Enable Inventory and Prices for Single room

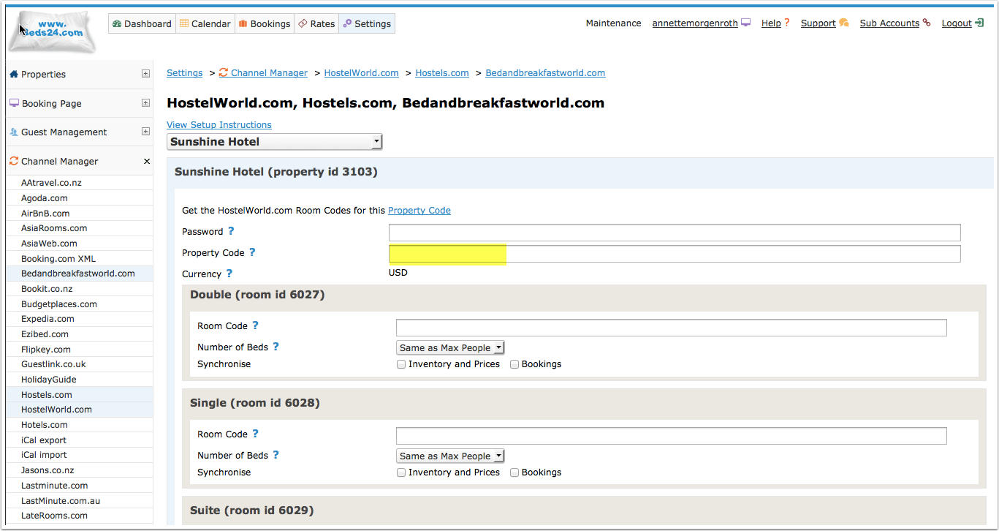coord(401,472)
